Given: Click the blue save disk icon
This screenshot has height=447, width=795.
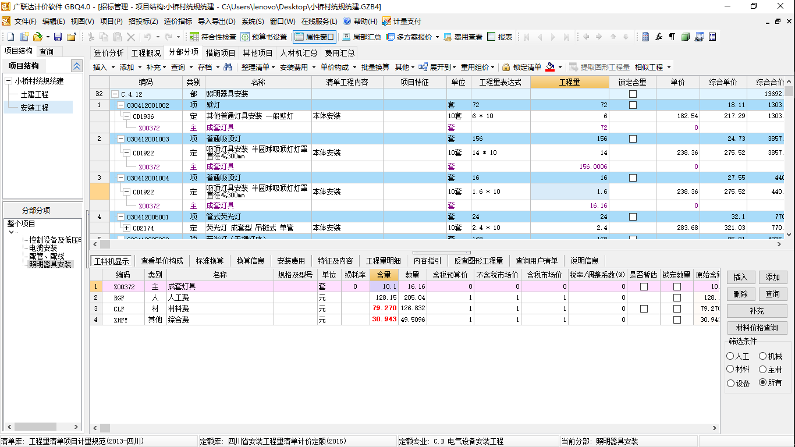Looking at the screenshot, I should 58,37.
